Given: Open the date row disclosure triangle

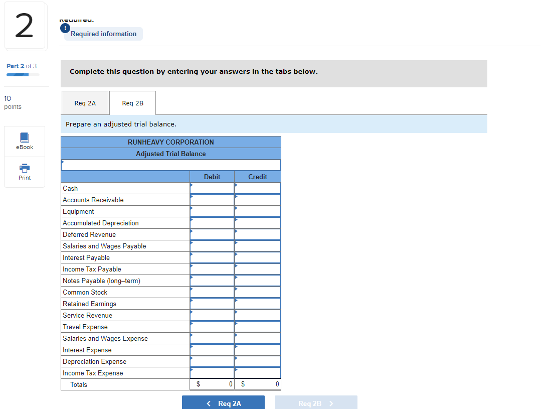Looking at the screenshot, I should (63, 162).
